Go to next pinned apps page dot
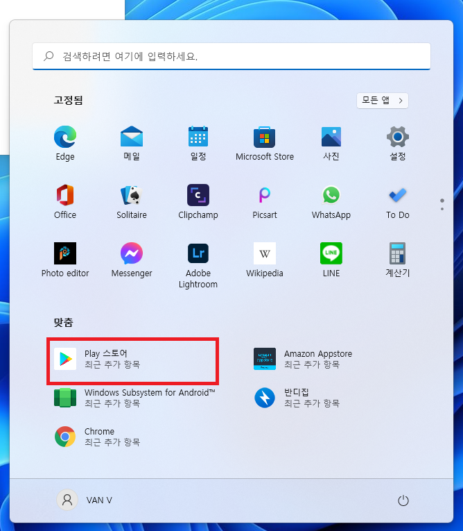 [442, 209]
